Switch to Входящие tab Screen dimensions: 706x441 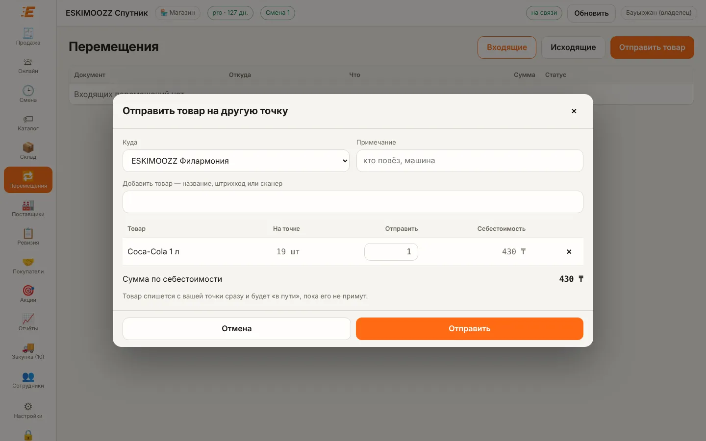coord(507,48)
